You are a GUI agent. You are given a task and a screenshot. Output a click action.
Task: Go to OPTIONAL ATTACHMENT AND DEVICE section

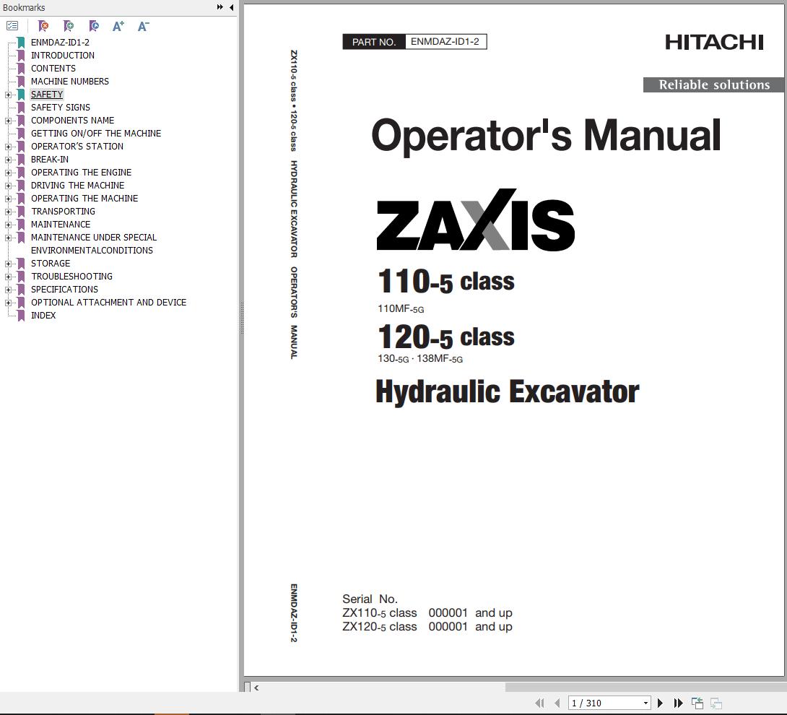[108, 303]
